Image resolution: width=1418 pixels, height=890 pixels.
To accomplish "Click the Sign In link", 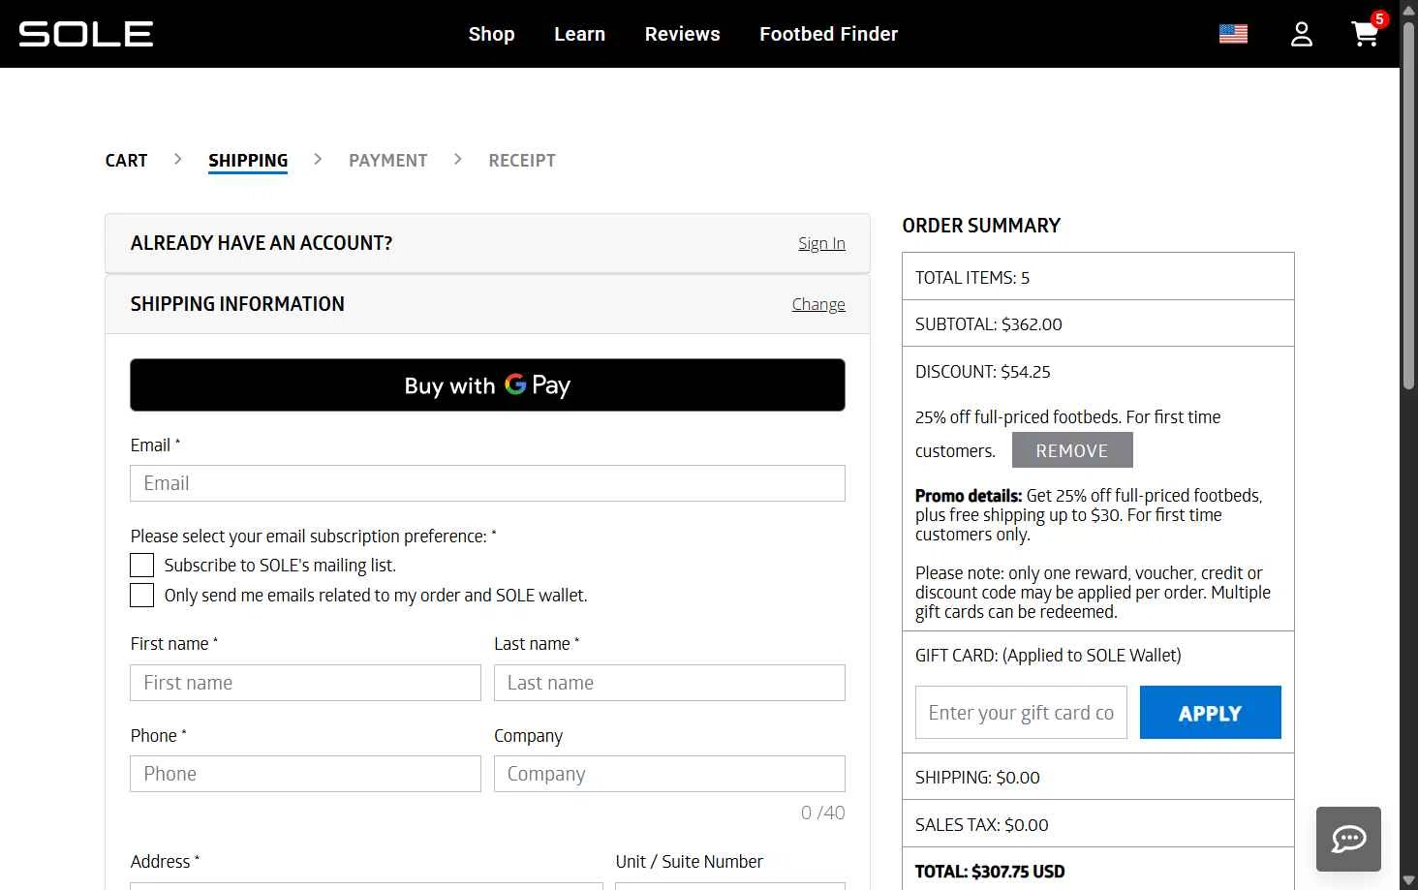I will [821, 243].
